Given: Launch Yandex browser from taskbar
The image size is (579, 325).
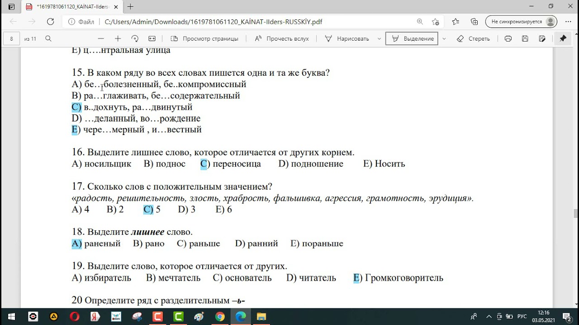Looking at the screenshot, I should pyautogui.click(x=95, y=316).
